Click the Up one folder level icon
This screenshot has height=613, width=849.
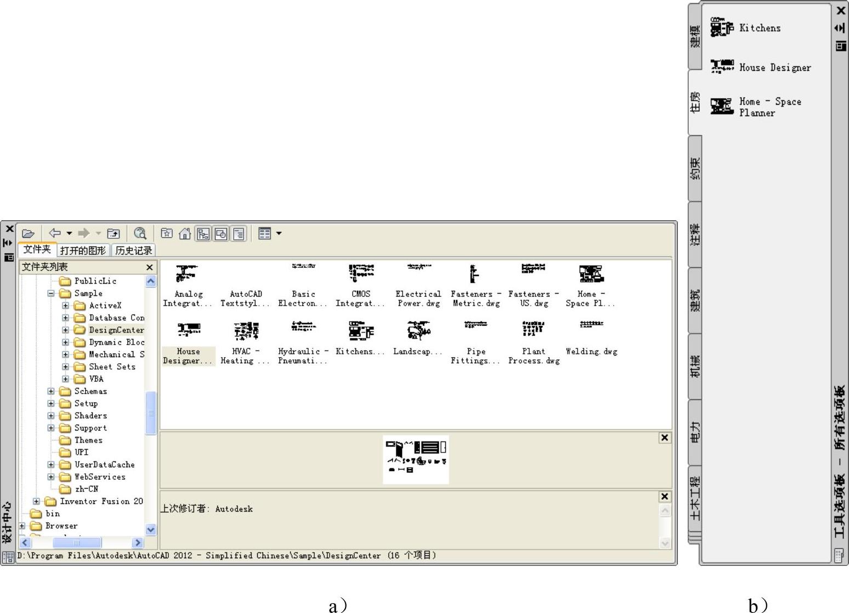(x=114, y=233)
